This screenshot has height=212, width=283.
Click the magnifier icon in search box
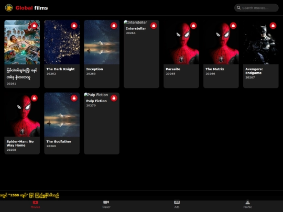pyautogui.click(x=238, y=8)
